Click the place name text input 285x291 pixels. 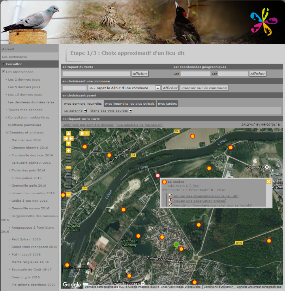click(x=96, y=74)
